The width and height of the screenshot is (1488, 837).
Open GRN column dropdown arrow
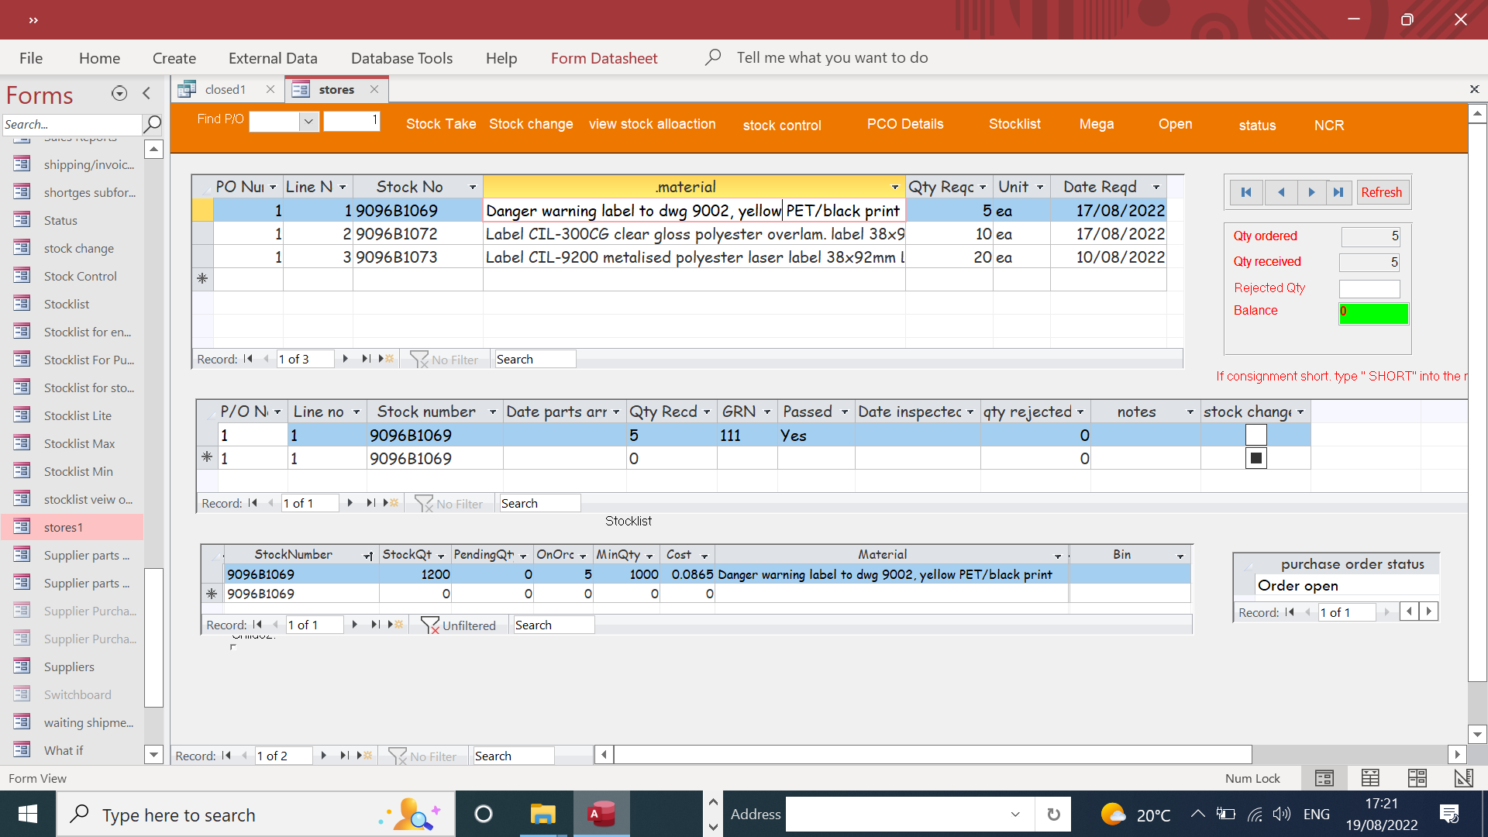767,412
